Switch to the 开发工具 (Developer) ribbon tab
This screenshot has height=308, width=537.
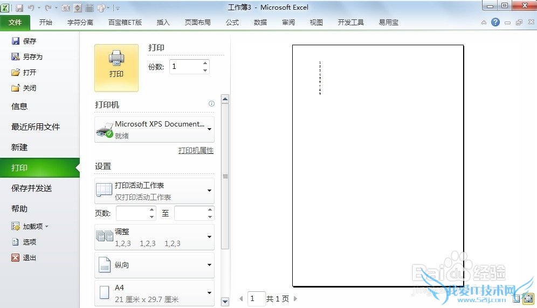tap(350, 23)
